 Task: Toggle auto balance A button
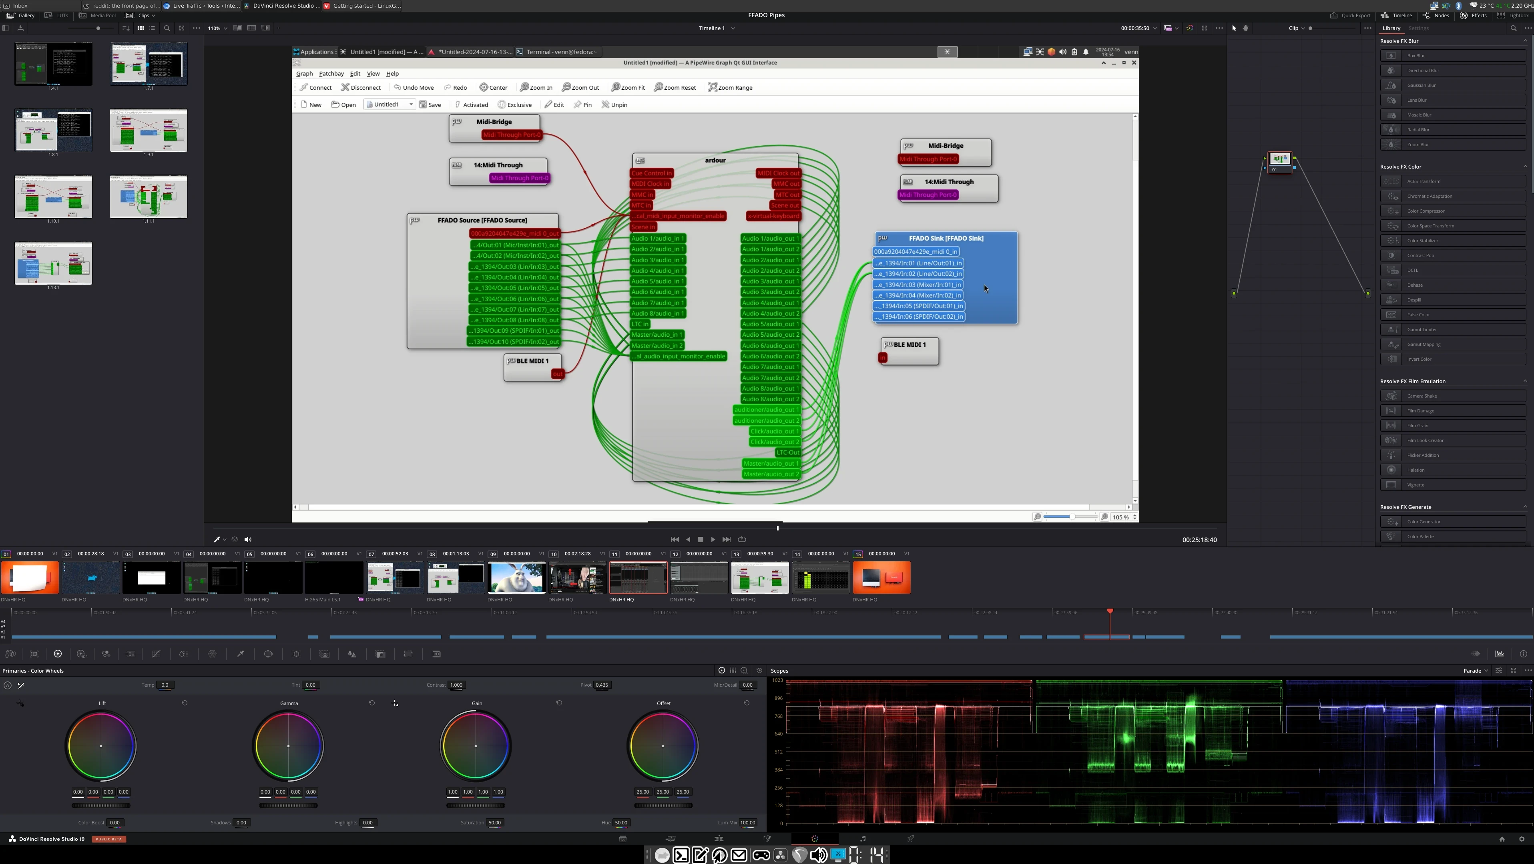tap(7, 685)
